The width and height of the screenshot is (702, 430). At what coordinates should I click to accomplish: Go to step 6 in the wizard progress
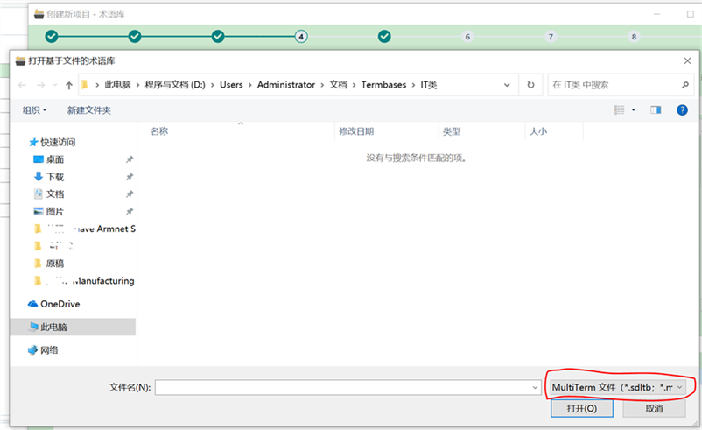(x=467, y=37)
